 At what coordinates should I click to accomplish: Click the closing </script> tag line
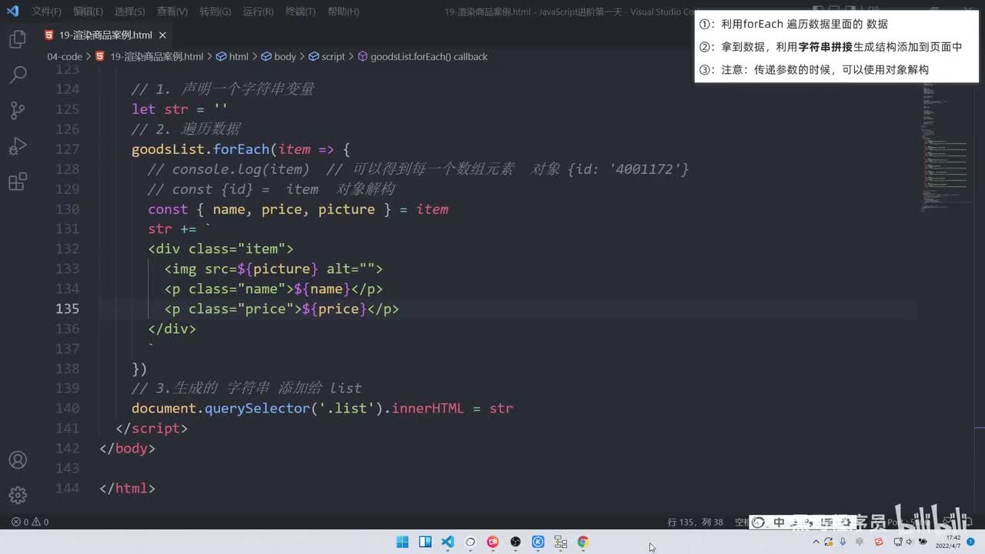[152, 429]
